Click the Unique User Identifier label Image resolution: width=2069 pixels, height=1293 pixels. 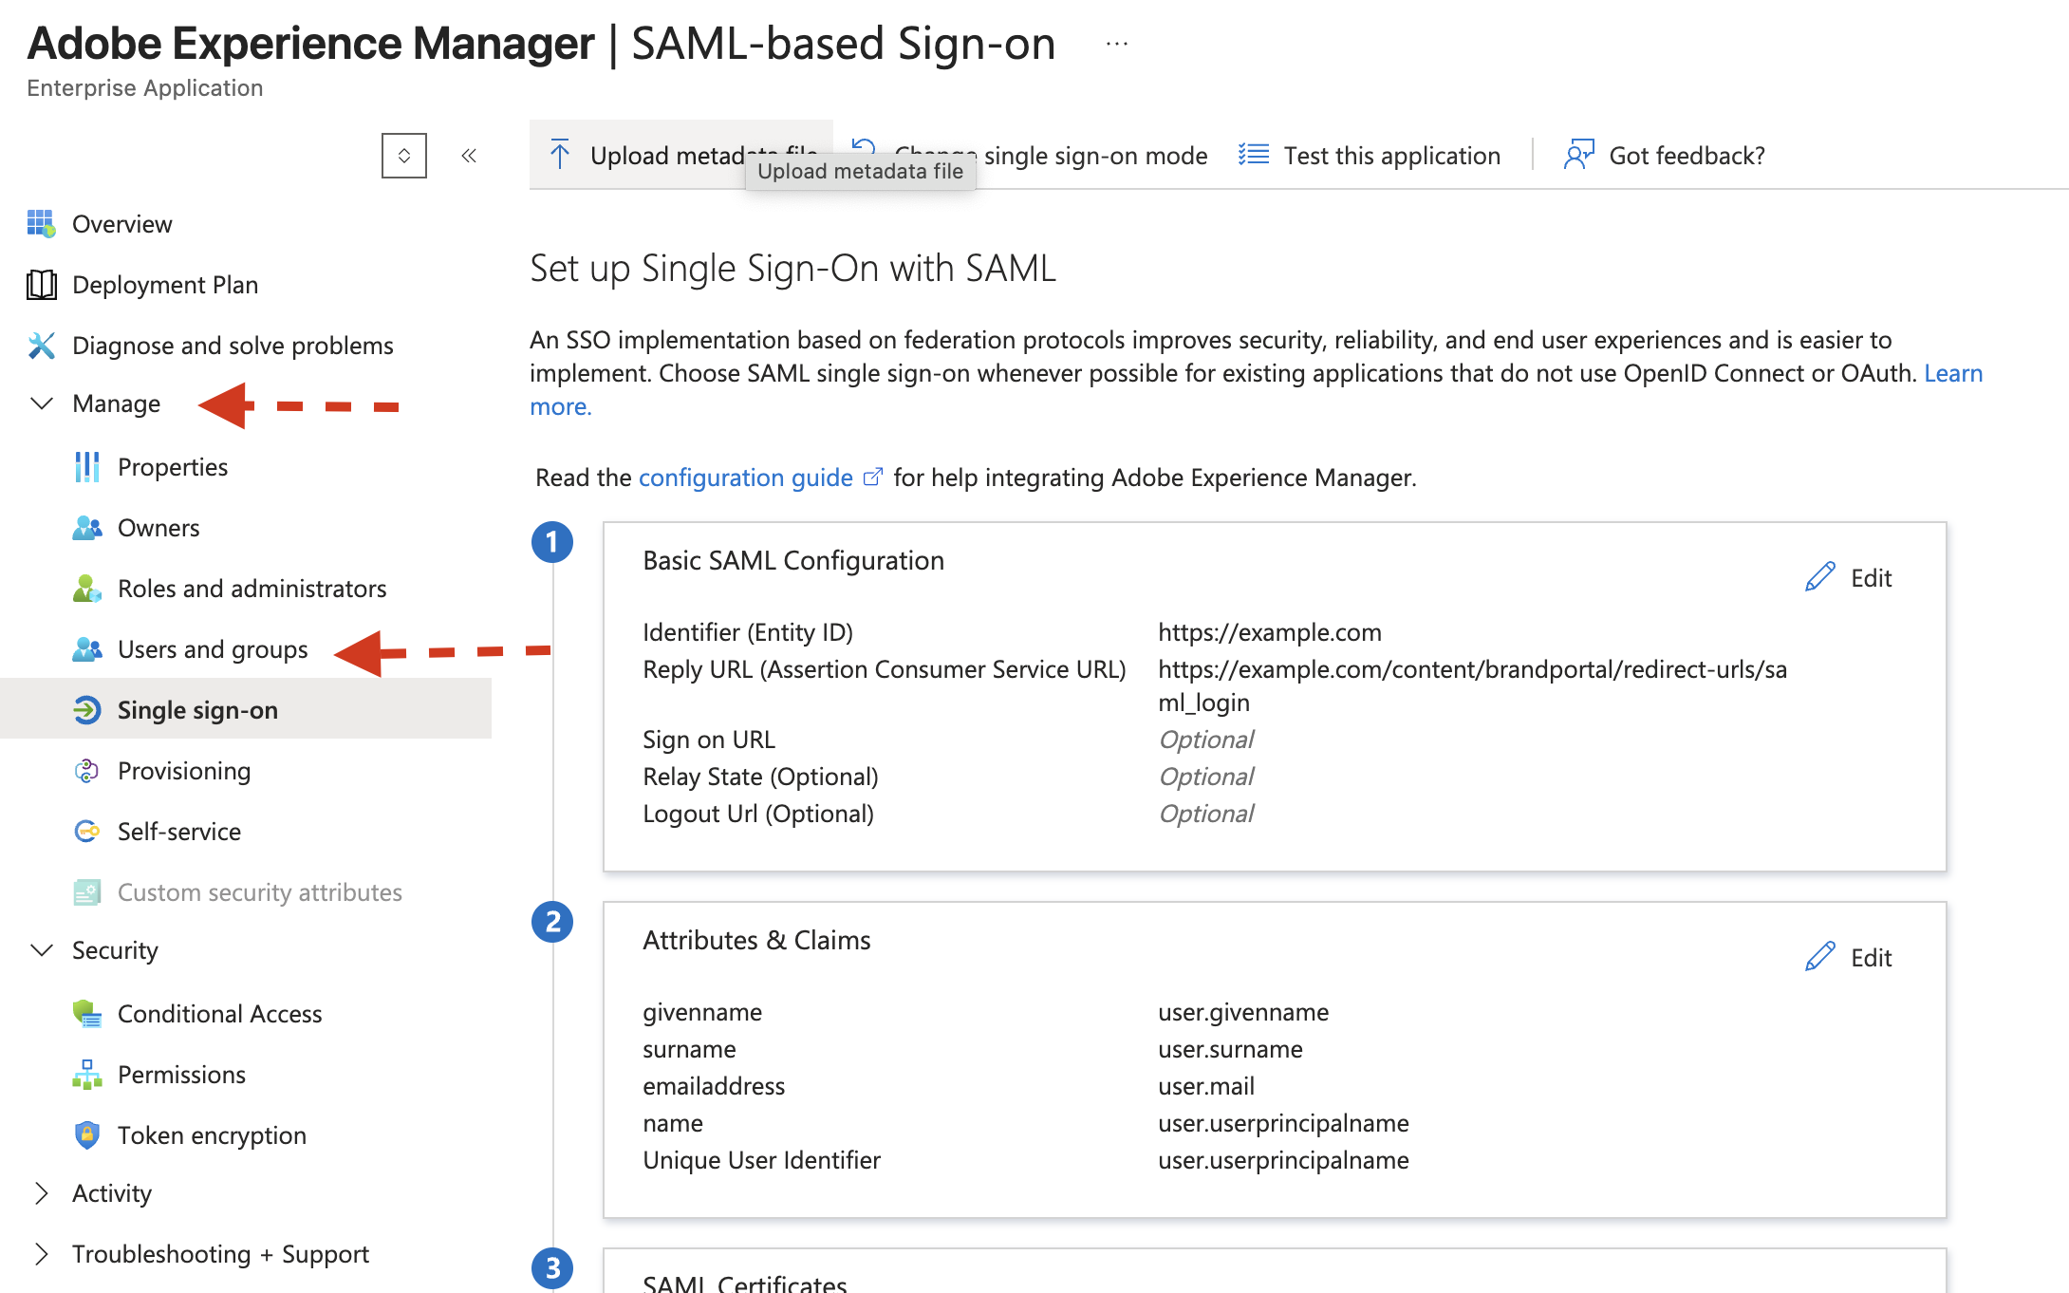coord(761,1160)
